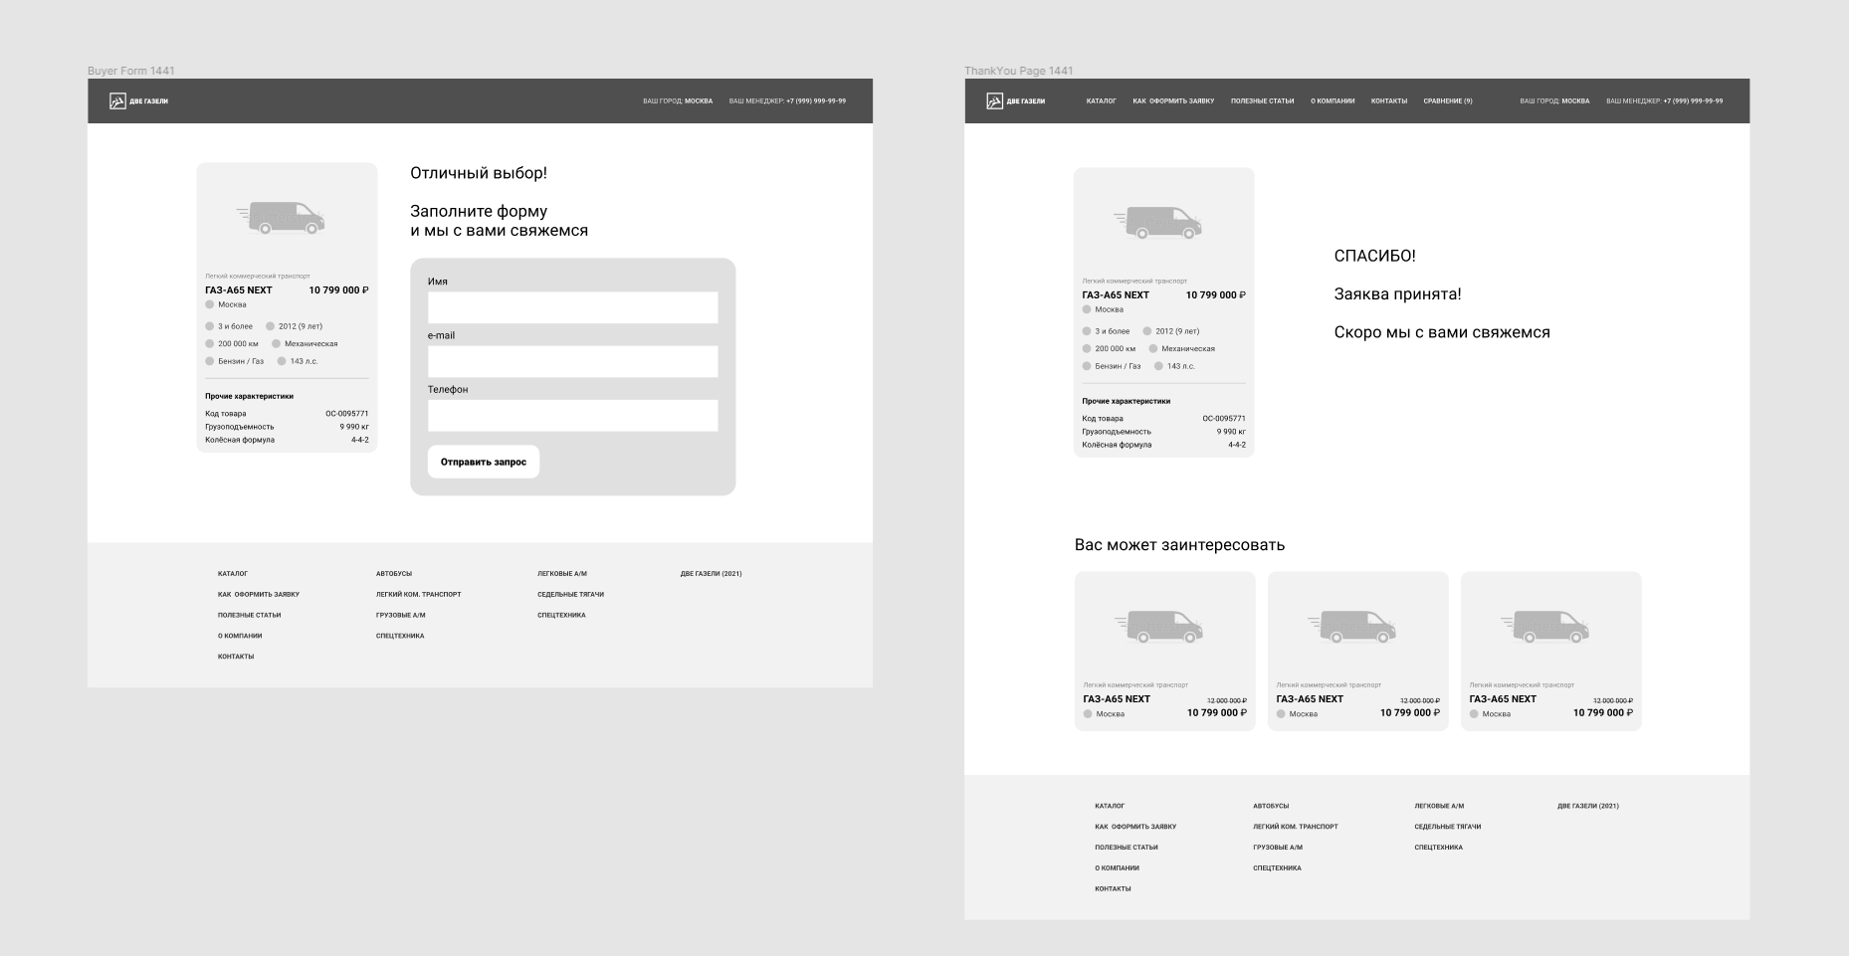Image resolution: width=1849 pixels, height=956 pixels.
Task: Open Полезные статьи in ThankYou top menu
Action: (1262, 101)
